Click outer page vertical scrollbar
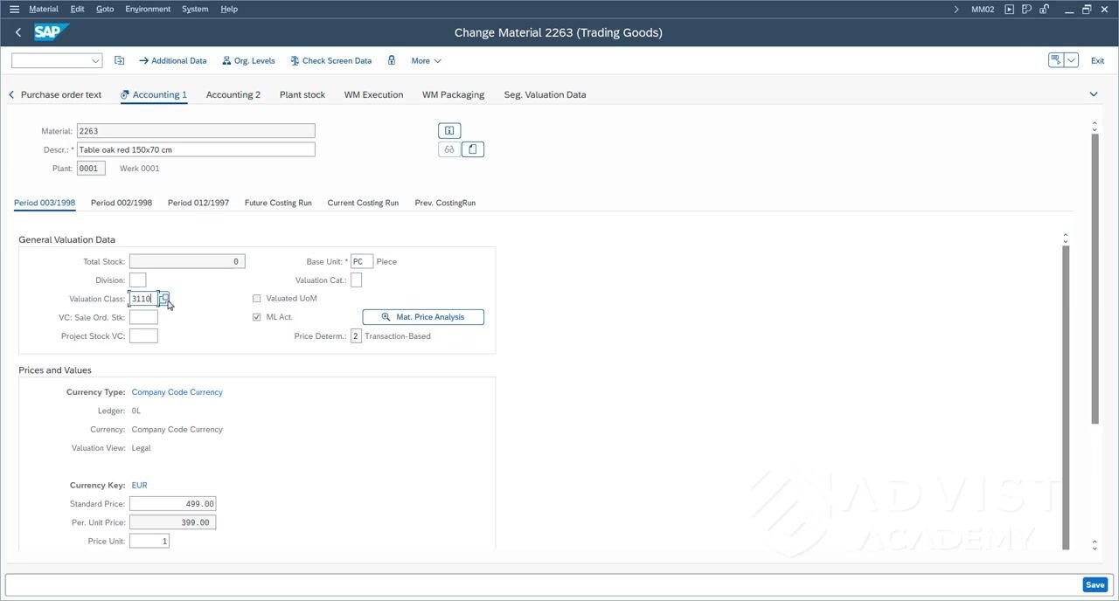Screen dimensions: 1119x601 click(x=1095, y=280)
